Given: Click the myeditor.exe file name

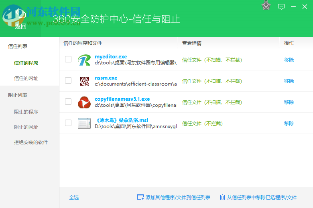Looking at the screenshot, I should (111, 56).
